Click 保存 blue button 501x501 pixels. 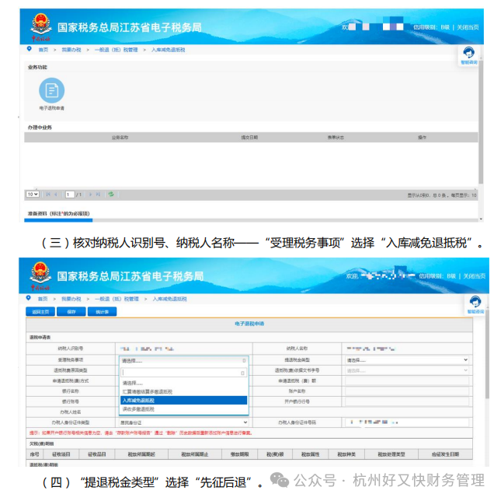point(71,312)
